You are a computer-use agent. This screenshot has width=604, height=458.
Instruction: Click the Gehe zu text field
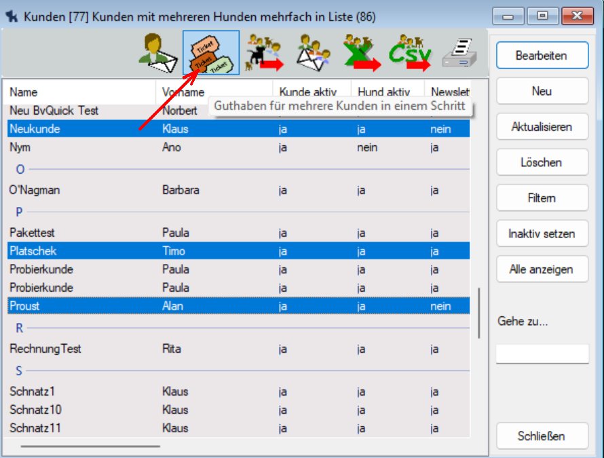[x=542, y=354]
